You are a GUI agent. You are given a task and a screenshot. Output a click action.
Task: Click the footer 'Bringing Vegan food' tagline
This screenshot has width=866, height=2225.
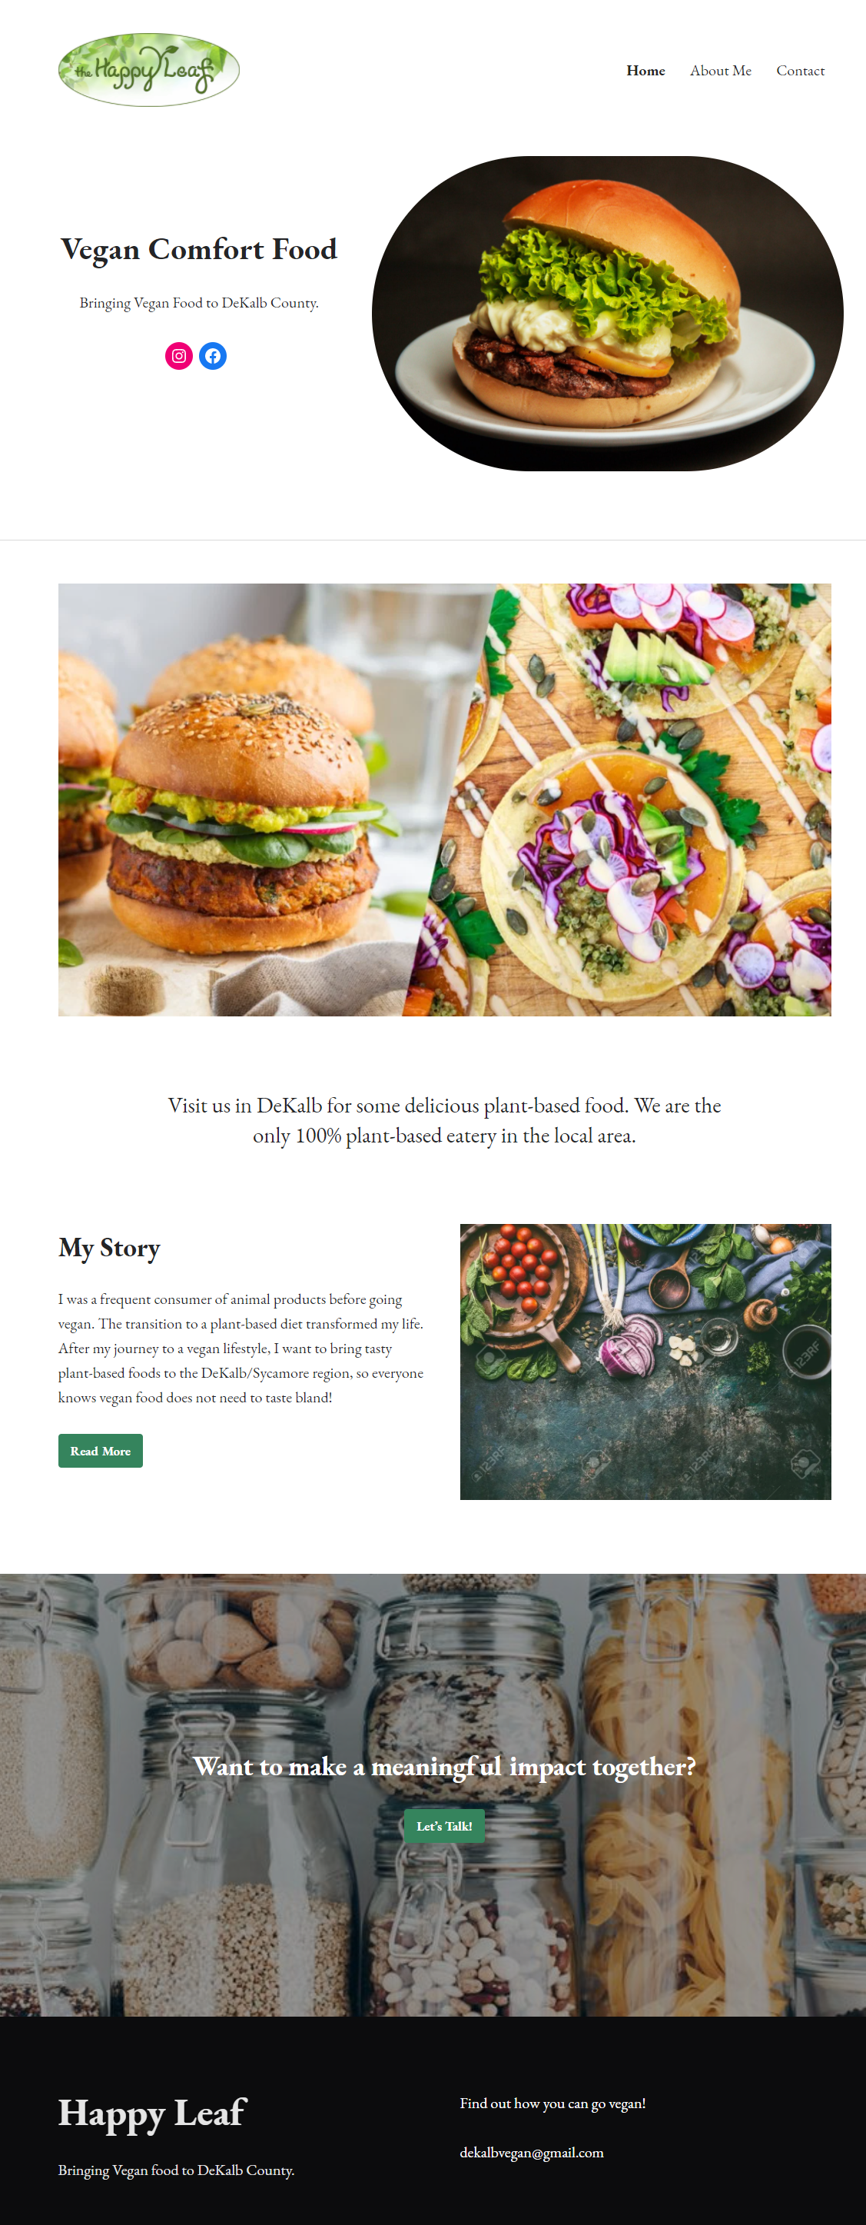(176, 2170)
